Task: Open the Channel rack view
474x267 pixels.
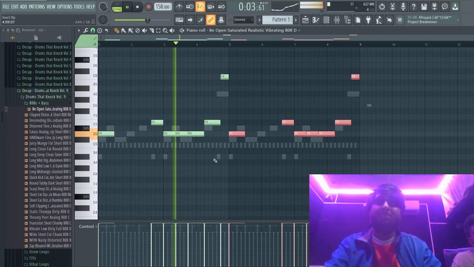Action: [326, 20]
